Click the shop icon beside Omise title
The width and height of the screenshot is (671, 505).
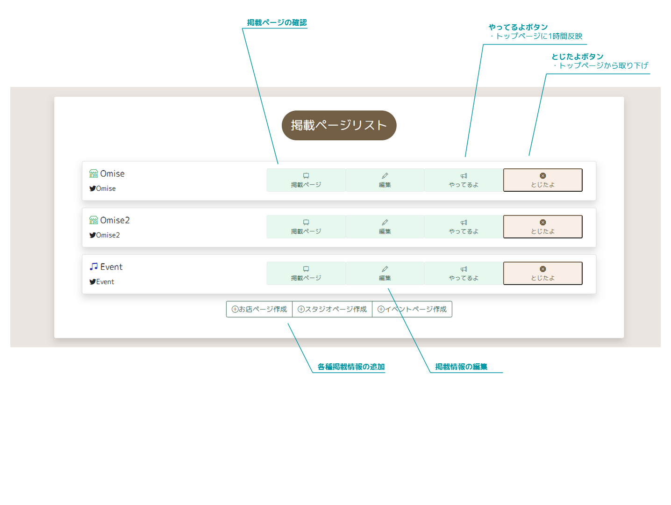pyautogui.click(x=93, y=173)
